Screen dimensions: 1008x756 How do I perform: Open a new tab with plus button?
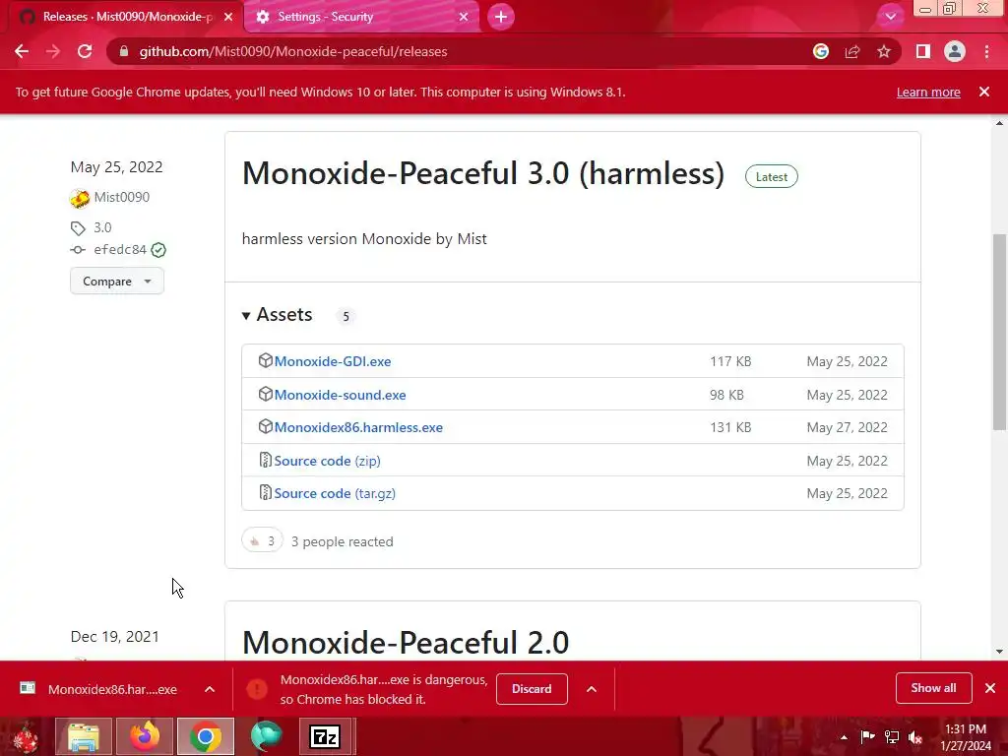coord(501,17)
